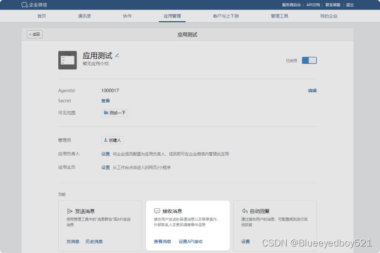Open the 查看消息 link
The height and width of the screenshot is (253, 380).
(x=162, y=242)
